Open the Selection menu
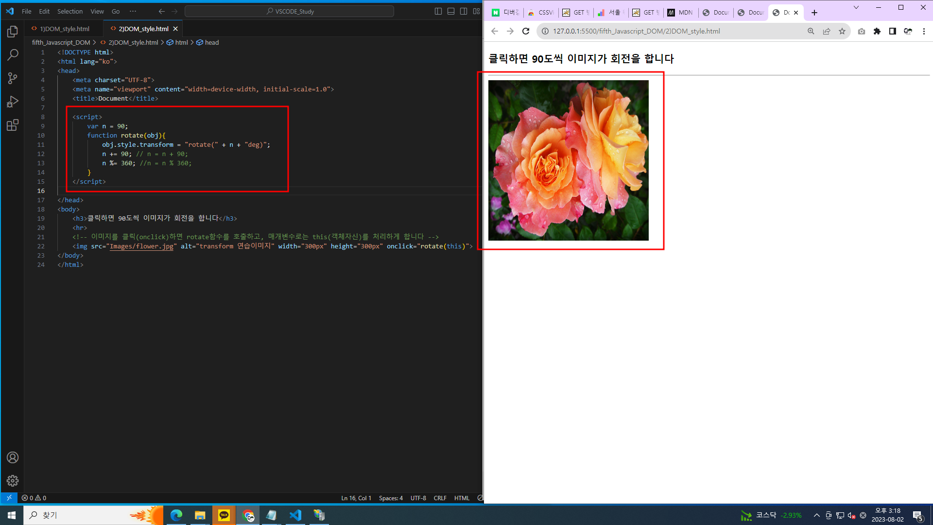 (70, 11)
